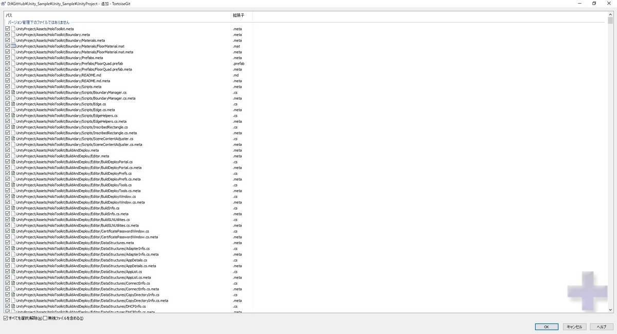Click the C# file icon for AppDetails.cs

click(13, 260)
